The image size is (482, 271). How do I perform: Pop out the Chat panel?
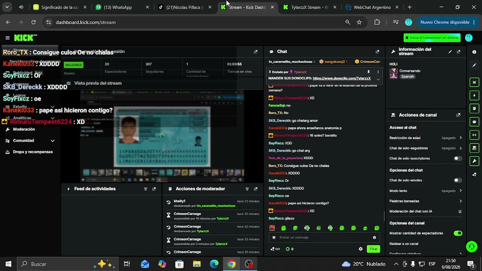377,52
